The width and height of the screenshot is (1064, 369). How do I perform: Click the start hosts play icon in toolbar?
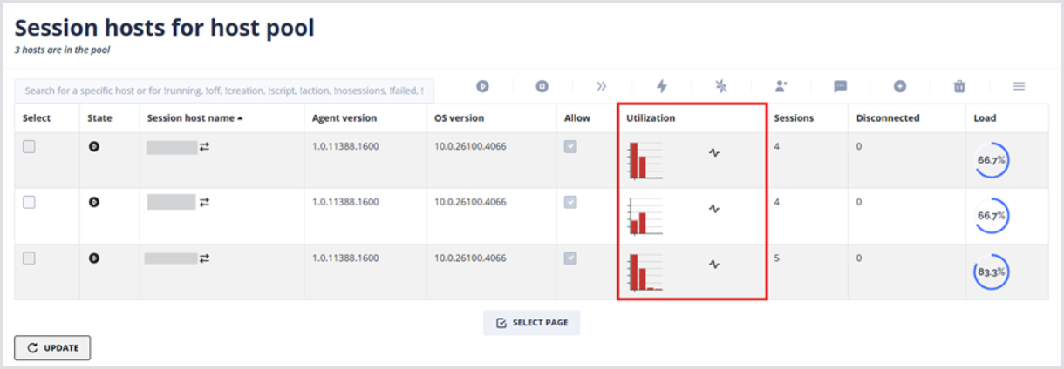[x=482, y=86]
